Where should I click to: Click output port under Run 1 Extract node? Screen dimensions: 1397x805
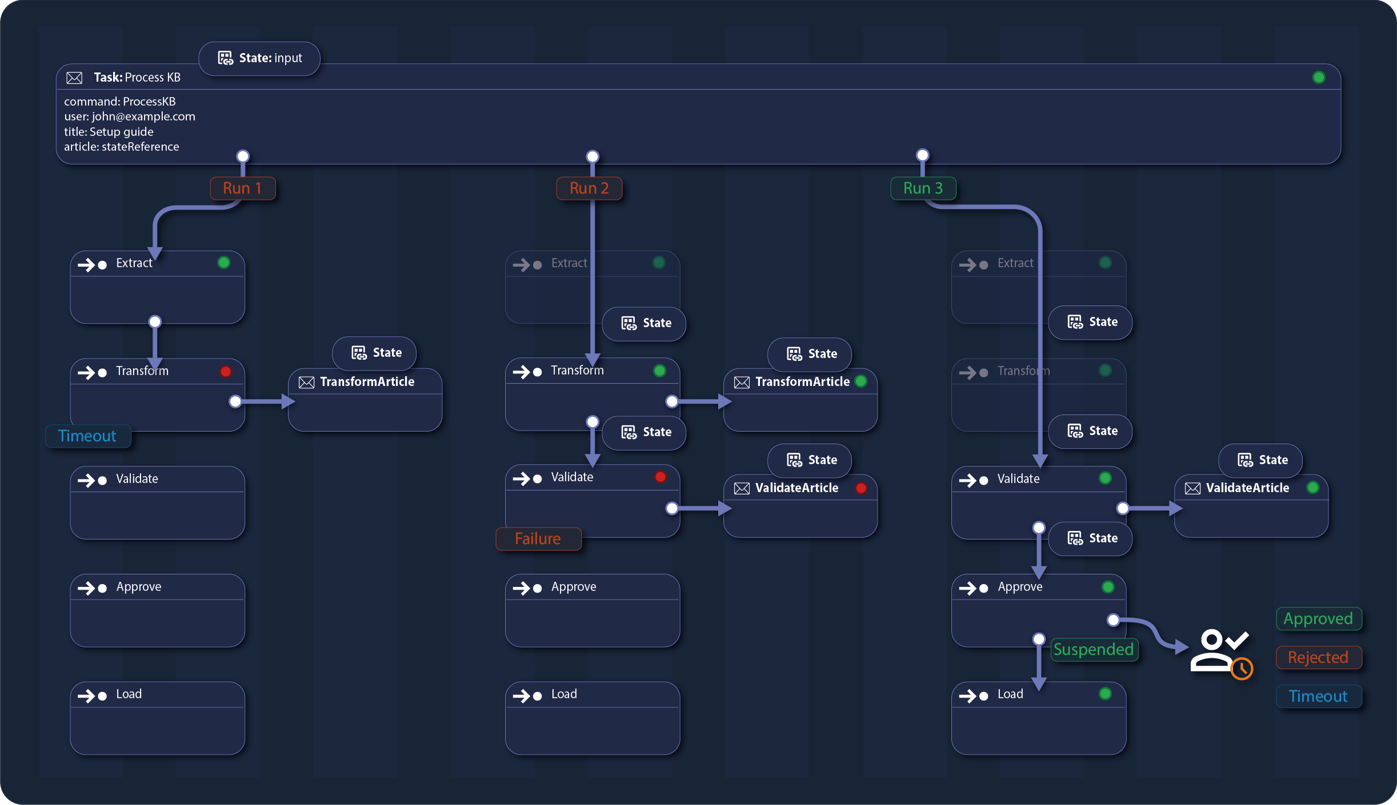pyautogui.click(x=155, y=321)
